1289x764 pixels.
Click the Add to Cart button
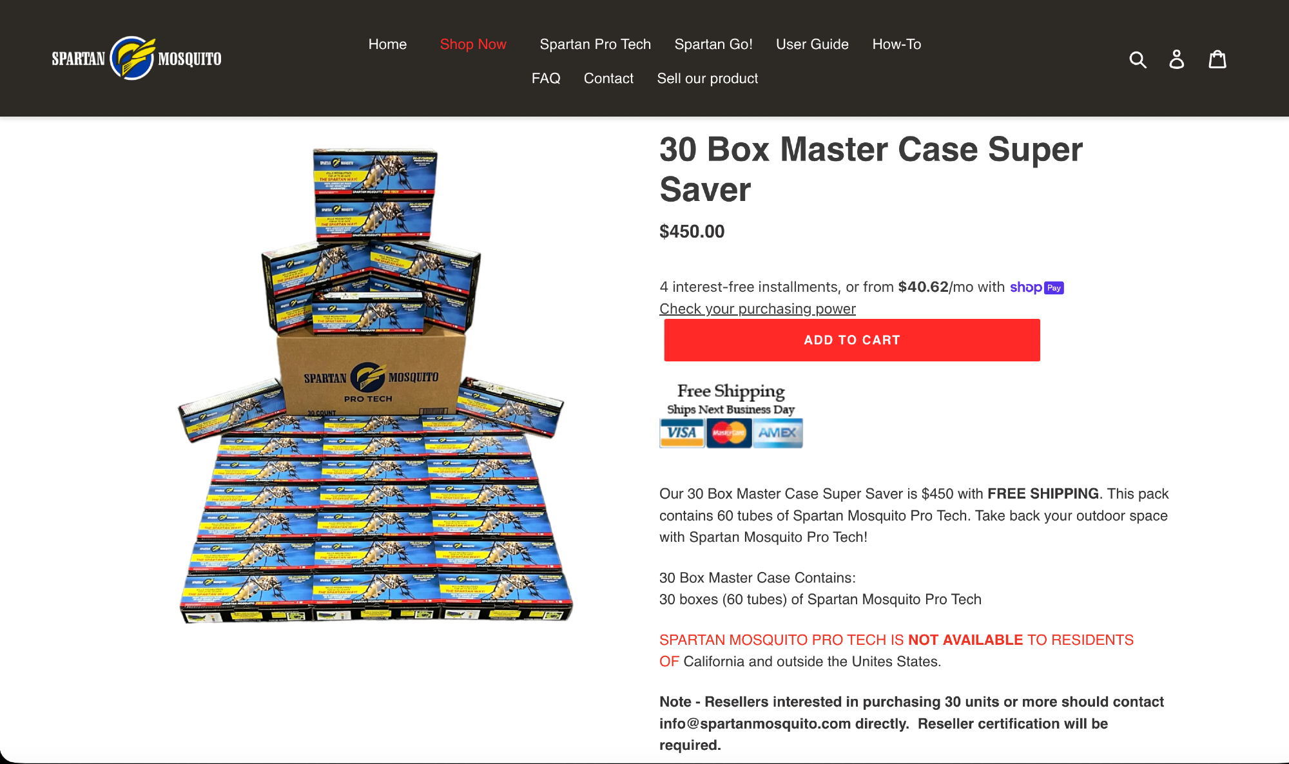[852, 340]
